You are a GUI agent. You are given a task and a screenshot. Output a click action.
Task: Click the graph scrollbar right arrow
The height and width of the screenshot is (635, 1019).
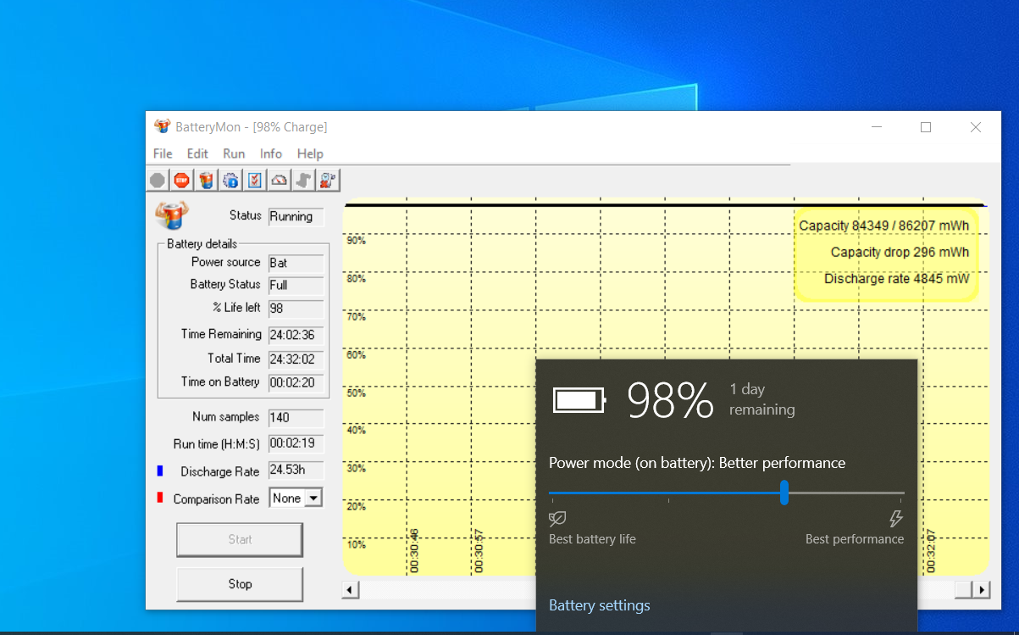tap(982, 590)
